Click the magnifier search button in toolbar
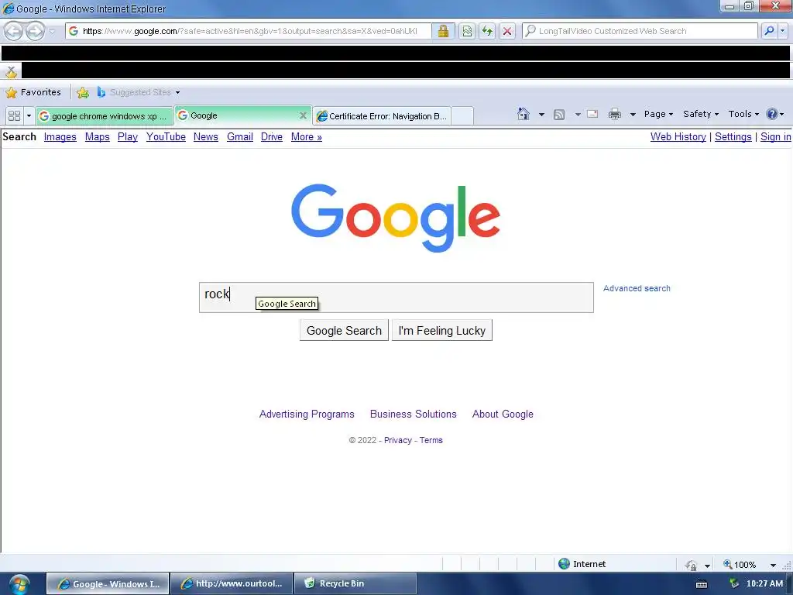This screenshot has width=793, height=595. pyautogui.click(x=769, y=31)
